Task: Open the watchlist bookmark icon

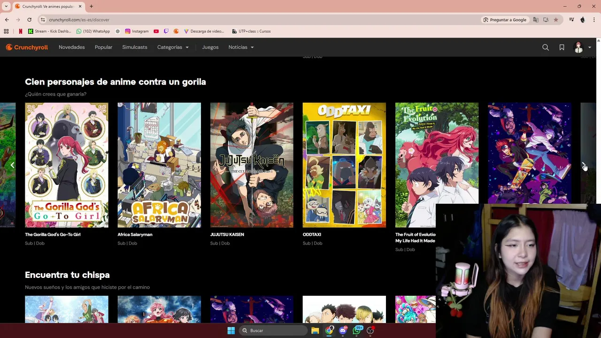Action: (562, 47)
